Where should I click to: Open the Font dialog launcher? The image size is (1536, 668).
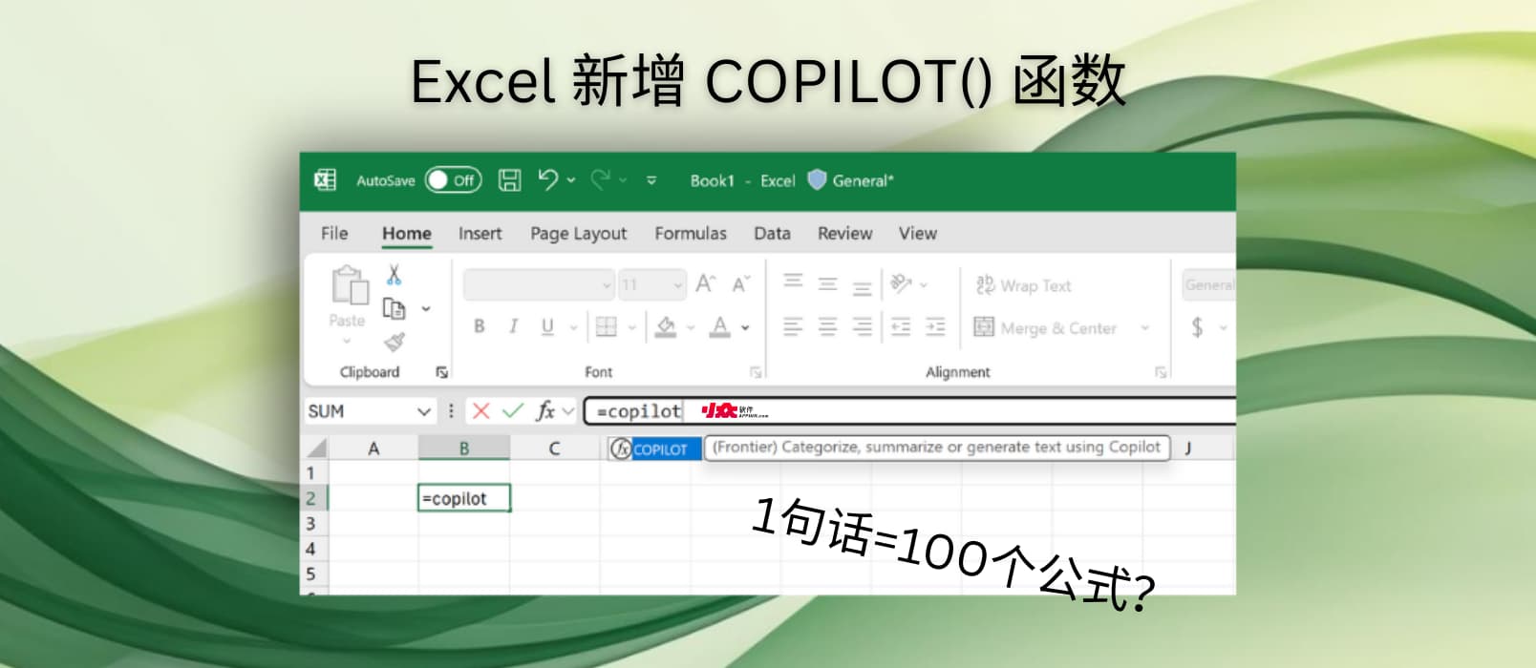coord(756,372)
